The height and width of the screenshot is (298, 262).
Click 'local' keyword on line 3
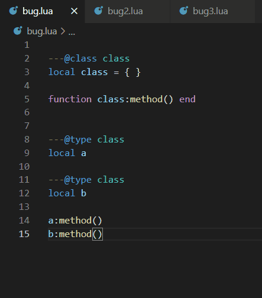click(x=62, y=72)
